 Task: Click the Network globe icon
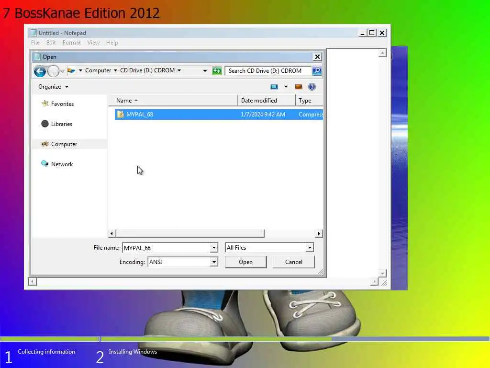tap(45, 164)
